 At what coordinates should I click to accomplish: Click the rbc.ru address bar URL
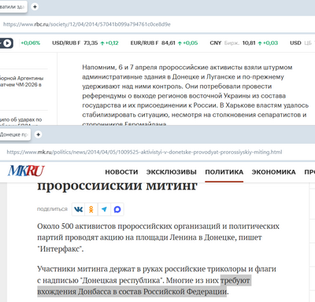pyautogui.click(x=87, y=24)
